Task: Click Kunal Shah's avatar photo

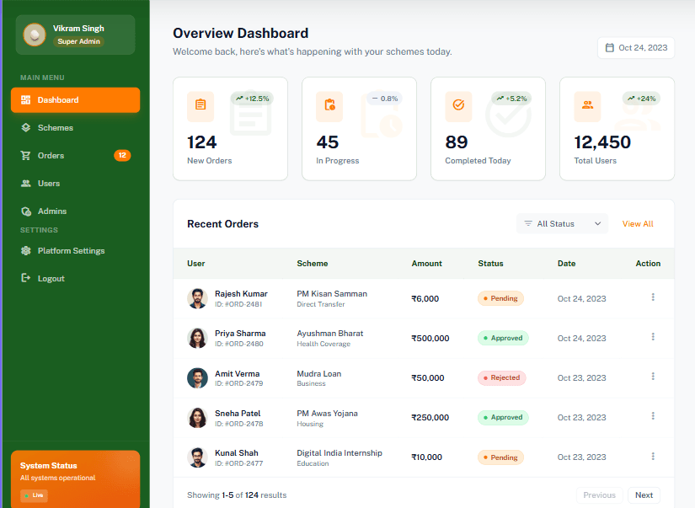Action: [197, 457]
